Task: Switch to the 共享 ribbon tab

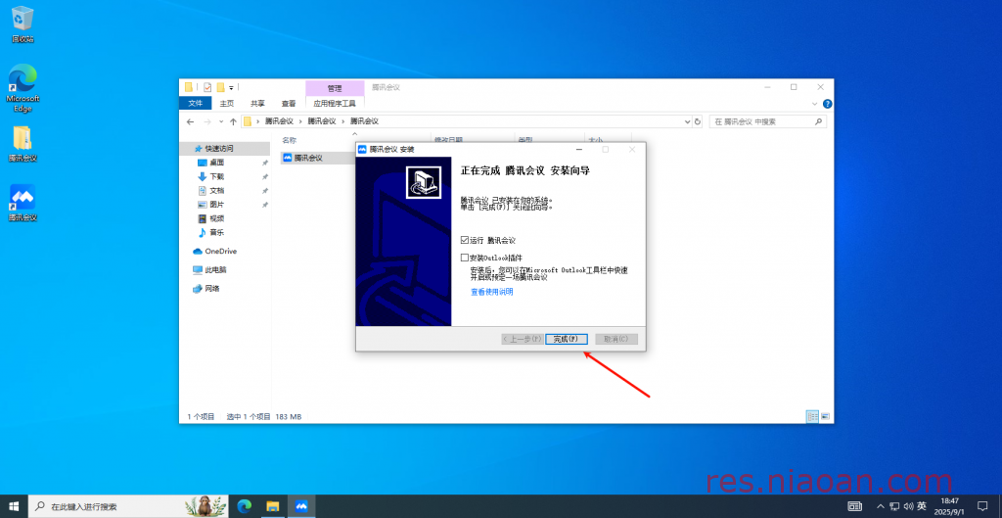Action: click(x=257, y=103)
